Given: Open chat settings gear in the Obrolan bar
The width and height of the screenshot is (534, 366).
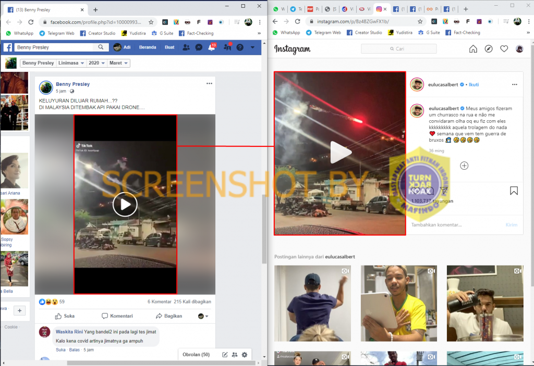Looking at the screenshot, I should click(x=245, y=355).
